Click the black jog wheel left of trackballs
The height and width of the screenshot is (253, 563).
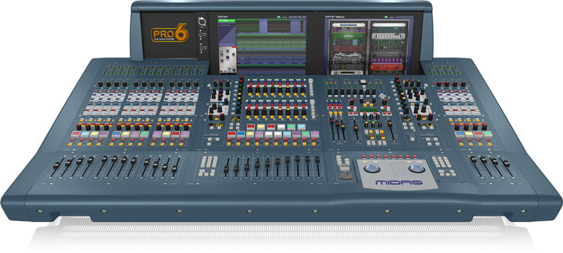tap(346, 176)
